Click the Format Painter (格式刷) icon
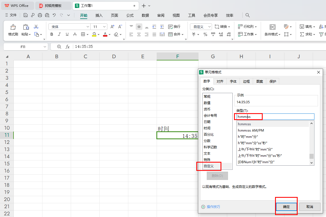 point(13,27)
